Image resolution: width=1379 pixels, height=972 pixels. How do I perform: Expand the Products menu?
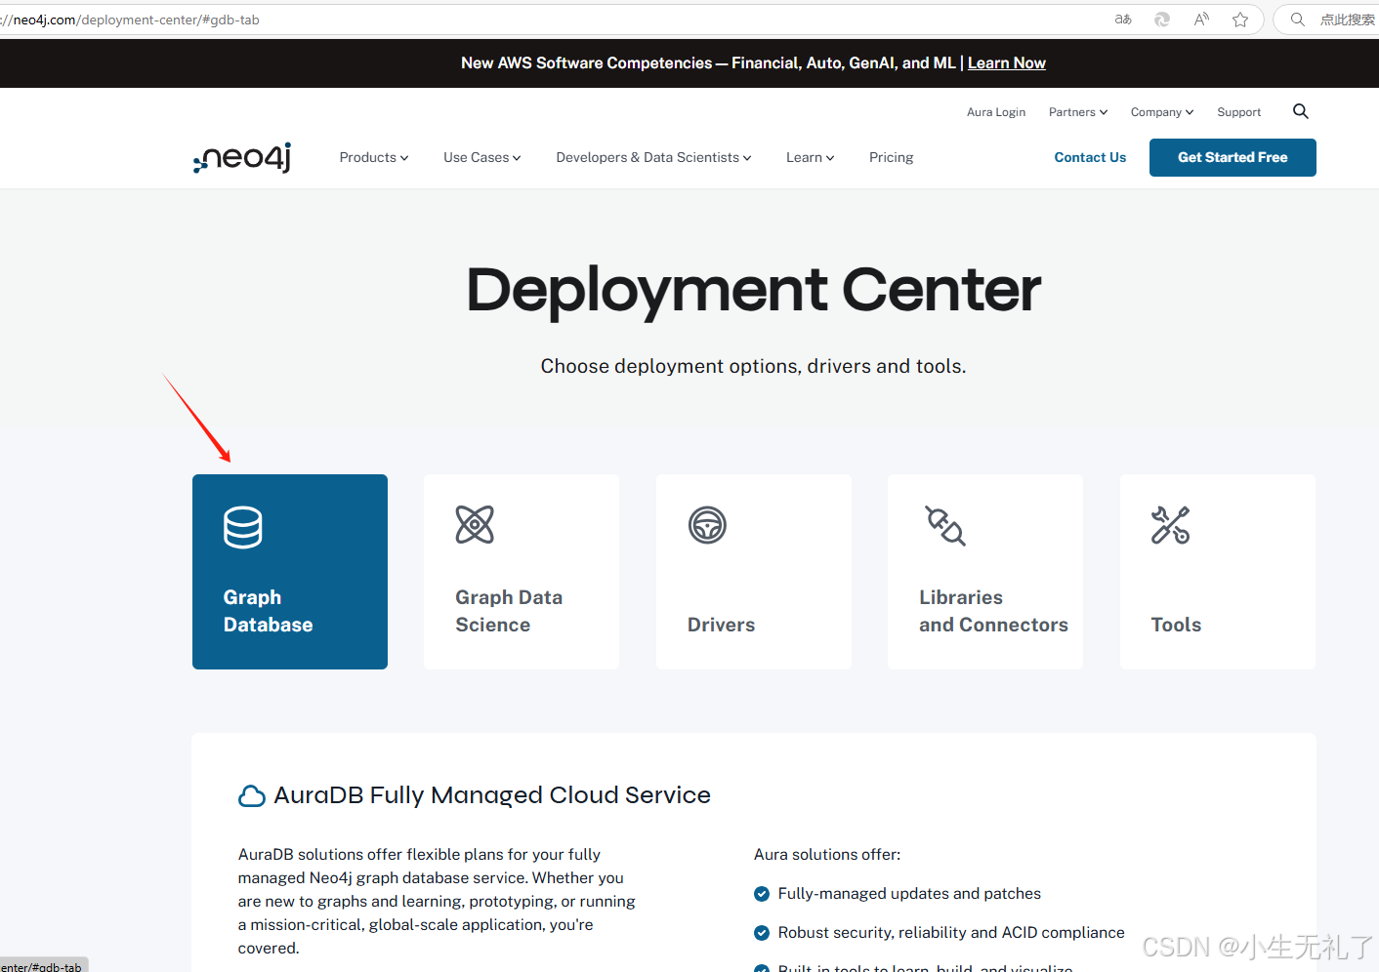374,157
